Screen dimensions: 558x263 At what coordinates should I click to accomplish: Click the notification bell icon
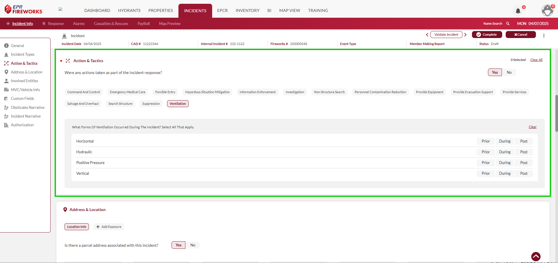tap(518, 11)
